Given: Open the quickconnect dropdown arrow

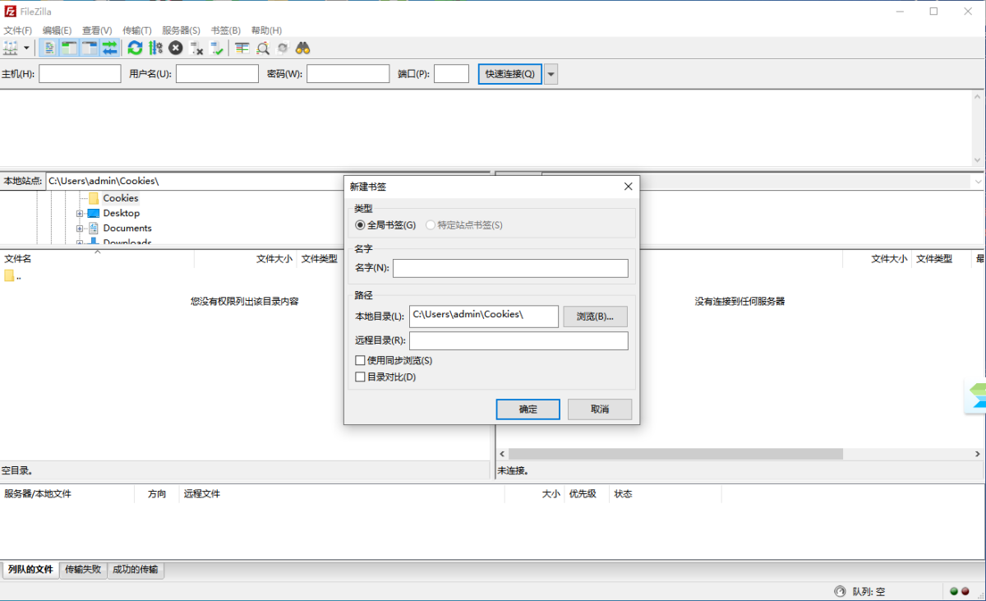Looking at the screenshot, I should pos(551,73).
